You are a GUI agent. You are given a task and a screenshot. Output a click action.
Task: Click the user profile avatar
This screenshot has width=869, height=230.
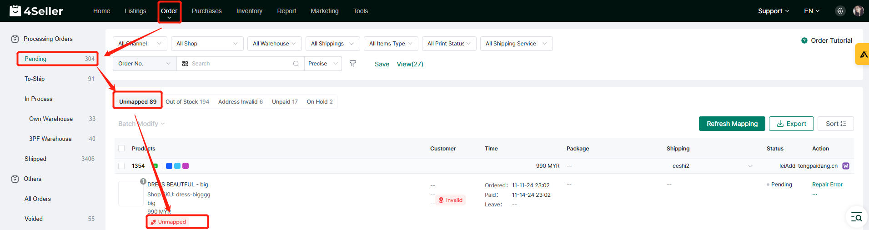(x=858, y=11)
